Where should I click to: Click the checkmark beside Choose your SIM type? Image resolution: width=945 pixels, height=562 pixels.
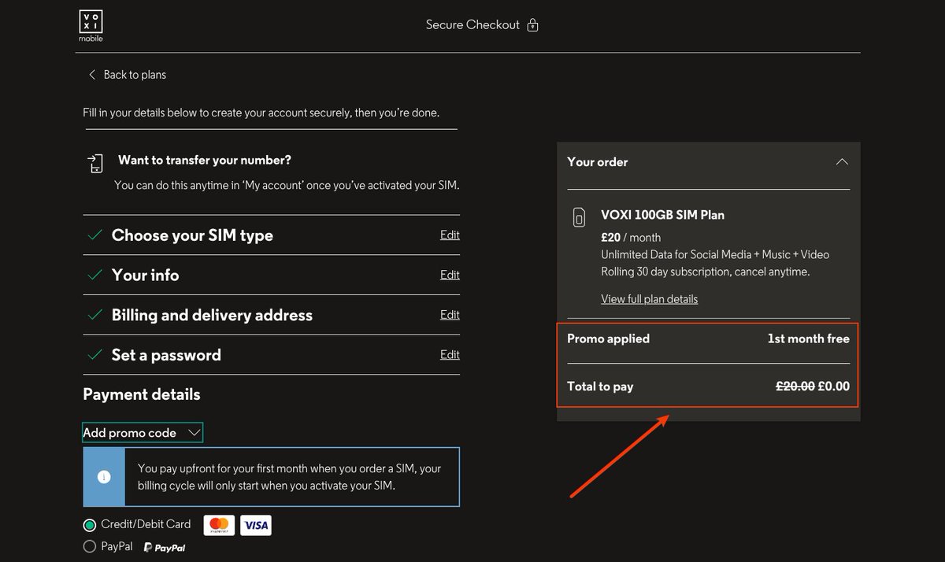click(94, 235)
